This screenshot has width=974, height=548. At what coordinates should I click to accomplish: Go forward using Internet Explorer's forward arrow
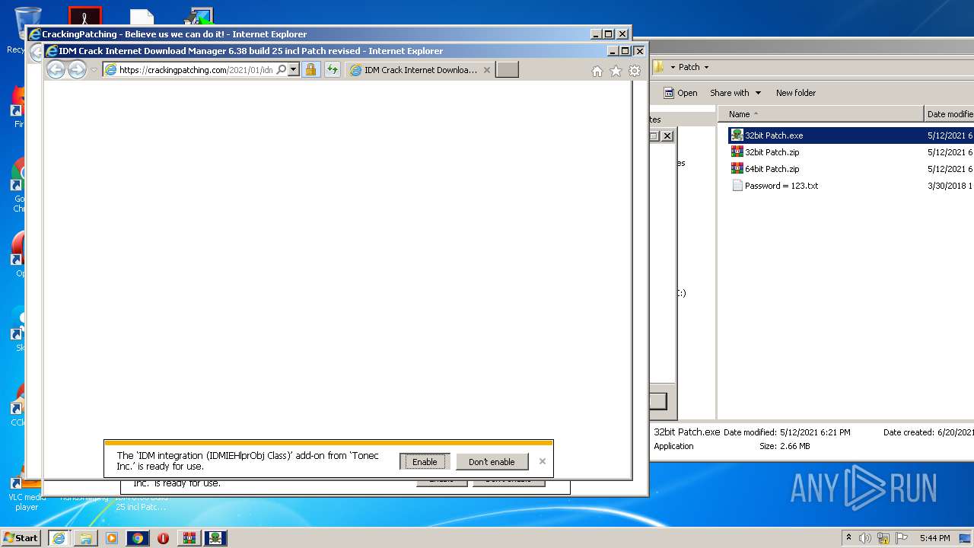pos(77,70)
